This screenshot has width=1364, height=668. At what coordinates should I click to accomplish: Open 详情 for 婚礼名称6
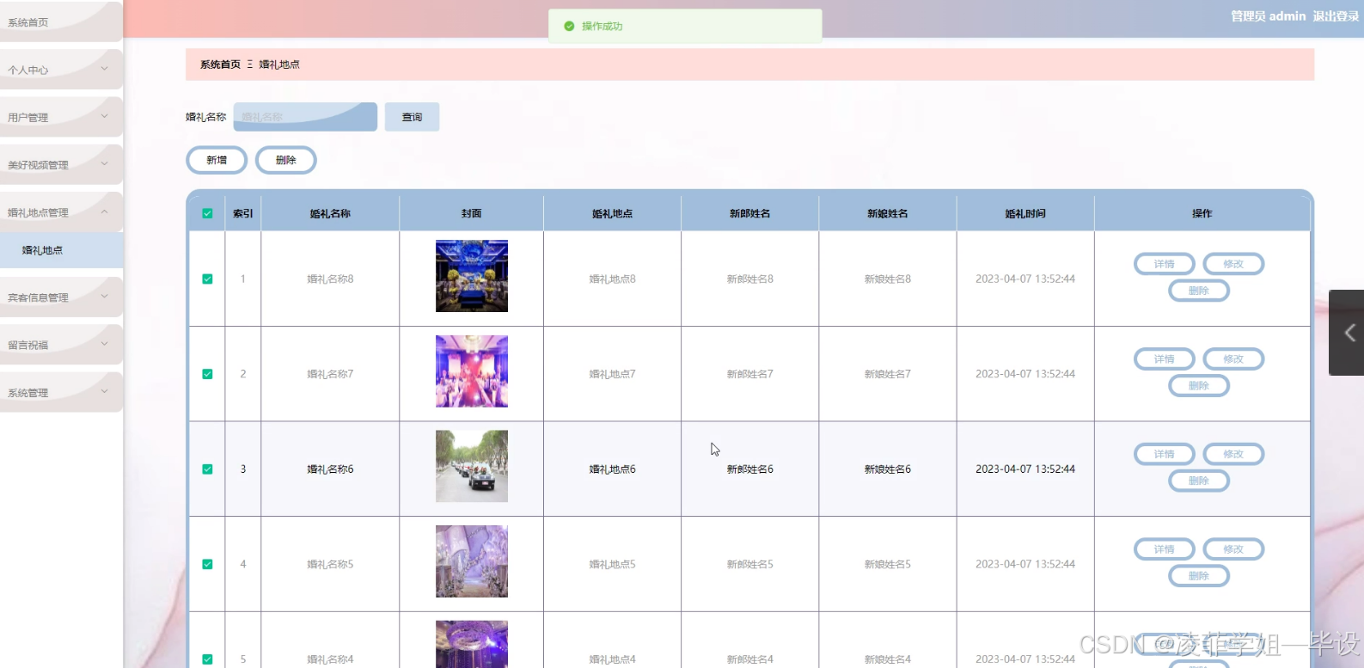[x=1165, y=454]
